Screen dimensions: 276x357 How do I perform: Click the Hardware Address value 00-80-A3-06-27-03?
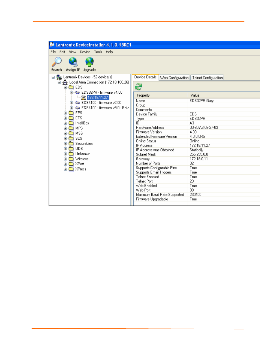(x=204, y=128)
